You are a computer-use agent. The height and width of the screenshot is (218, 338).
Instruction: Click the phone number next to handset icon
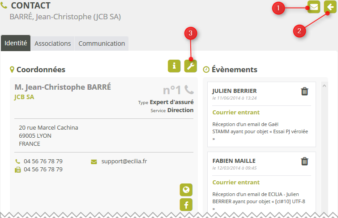pyautogui.click(x=43, y=161)
